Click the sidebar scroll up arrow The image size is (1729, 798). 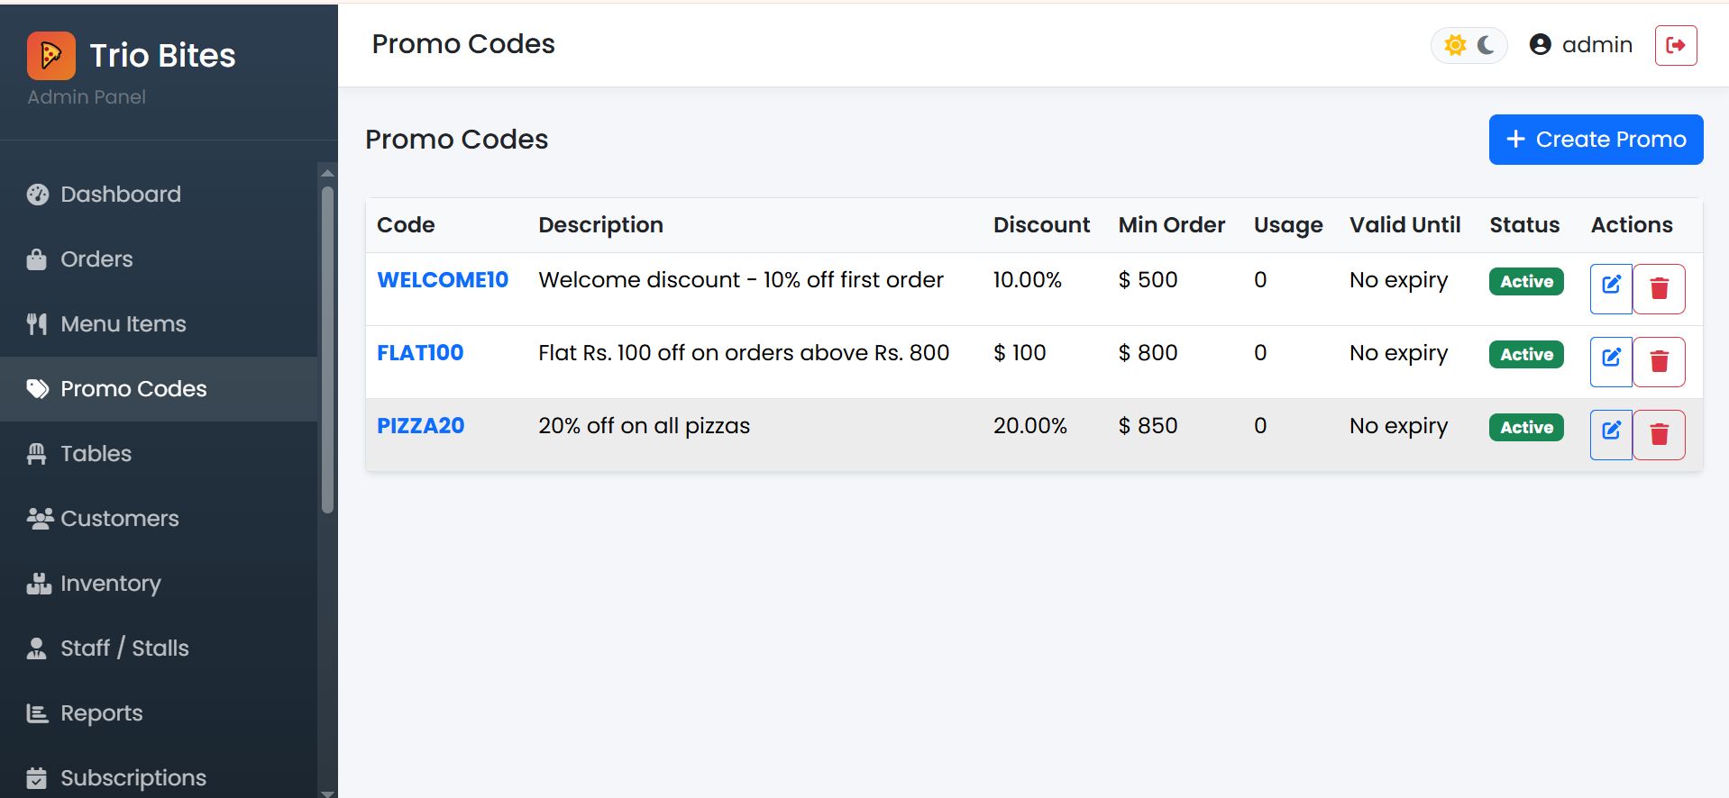327,172
